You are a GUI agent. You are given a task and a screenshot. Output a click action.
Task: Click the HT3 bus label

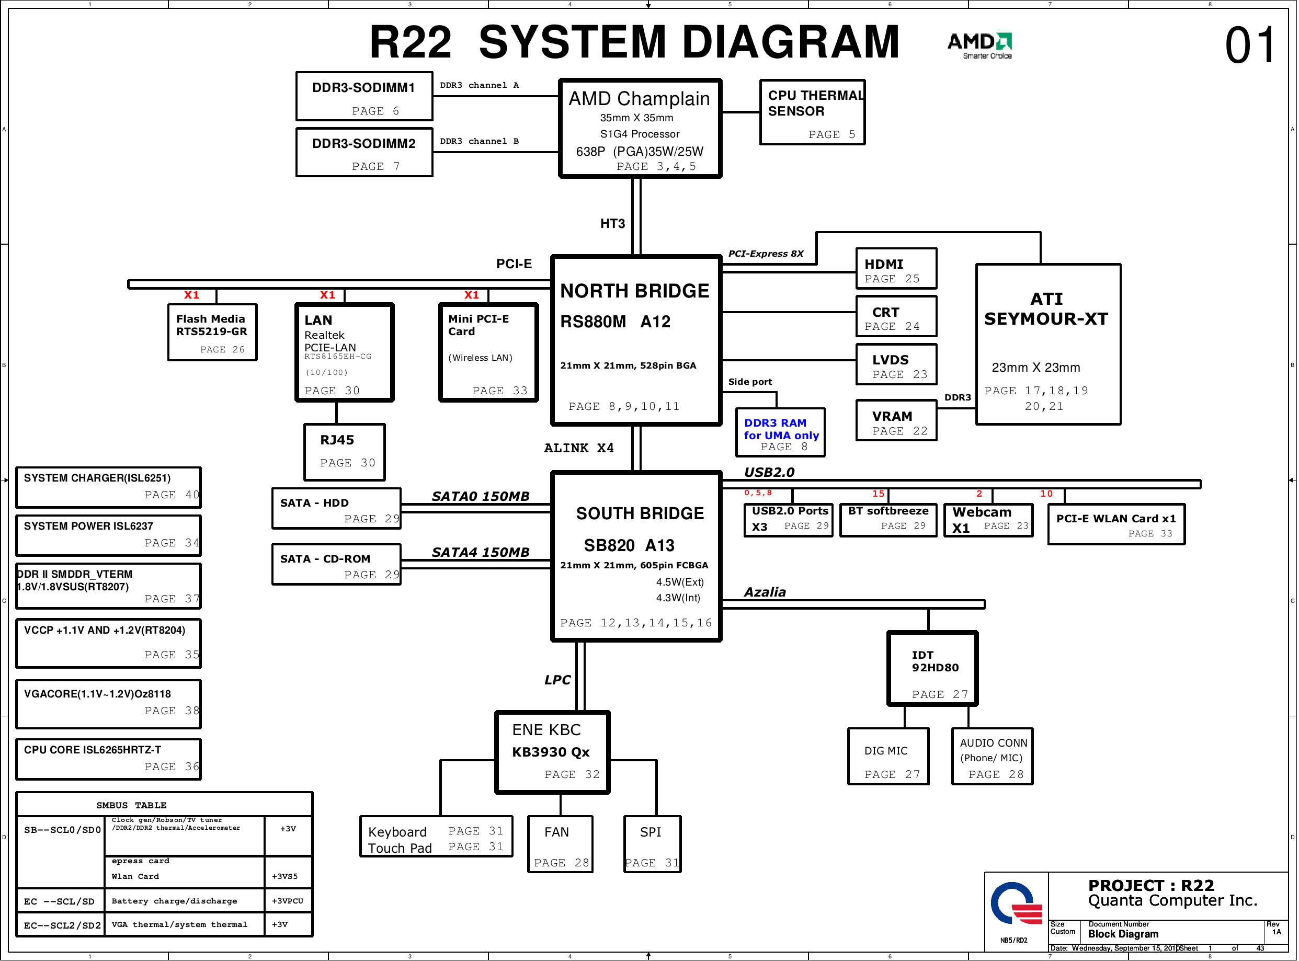612,224
